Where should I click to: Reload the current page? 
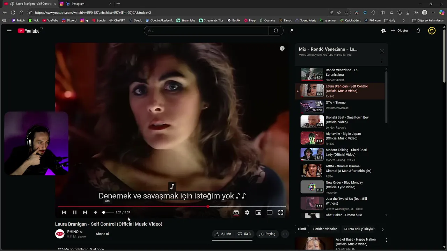[13, 13]
